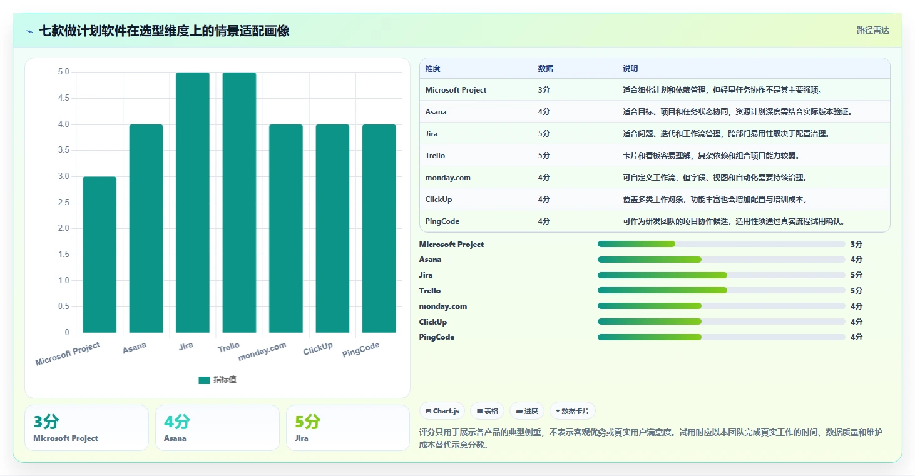Click the 5分 data card for Jira
The height and width of the screenshot is (476, 915).
pyautogui.click(x=348, y=428)
